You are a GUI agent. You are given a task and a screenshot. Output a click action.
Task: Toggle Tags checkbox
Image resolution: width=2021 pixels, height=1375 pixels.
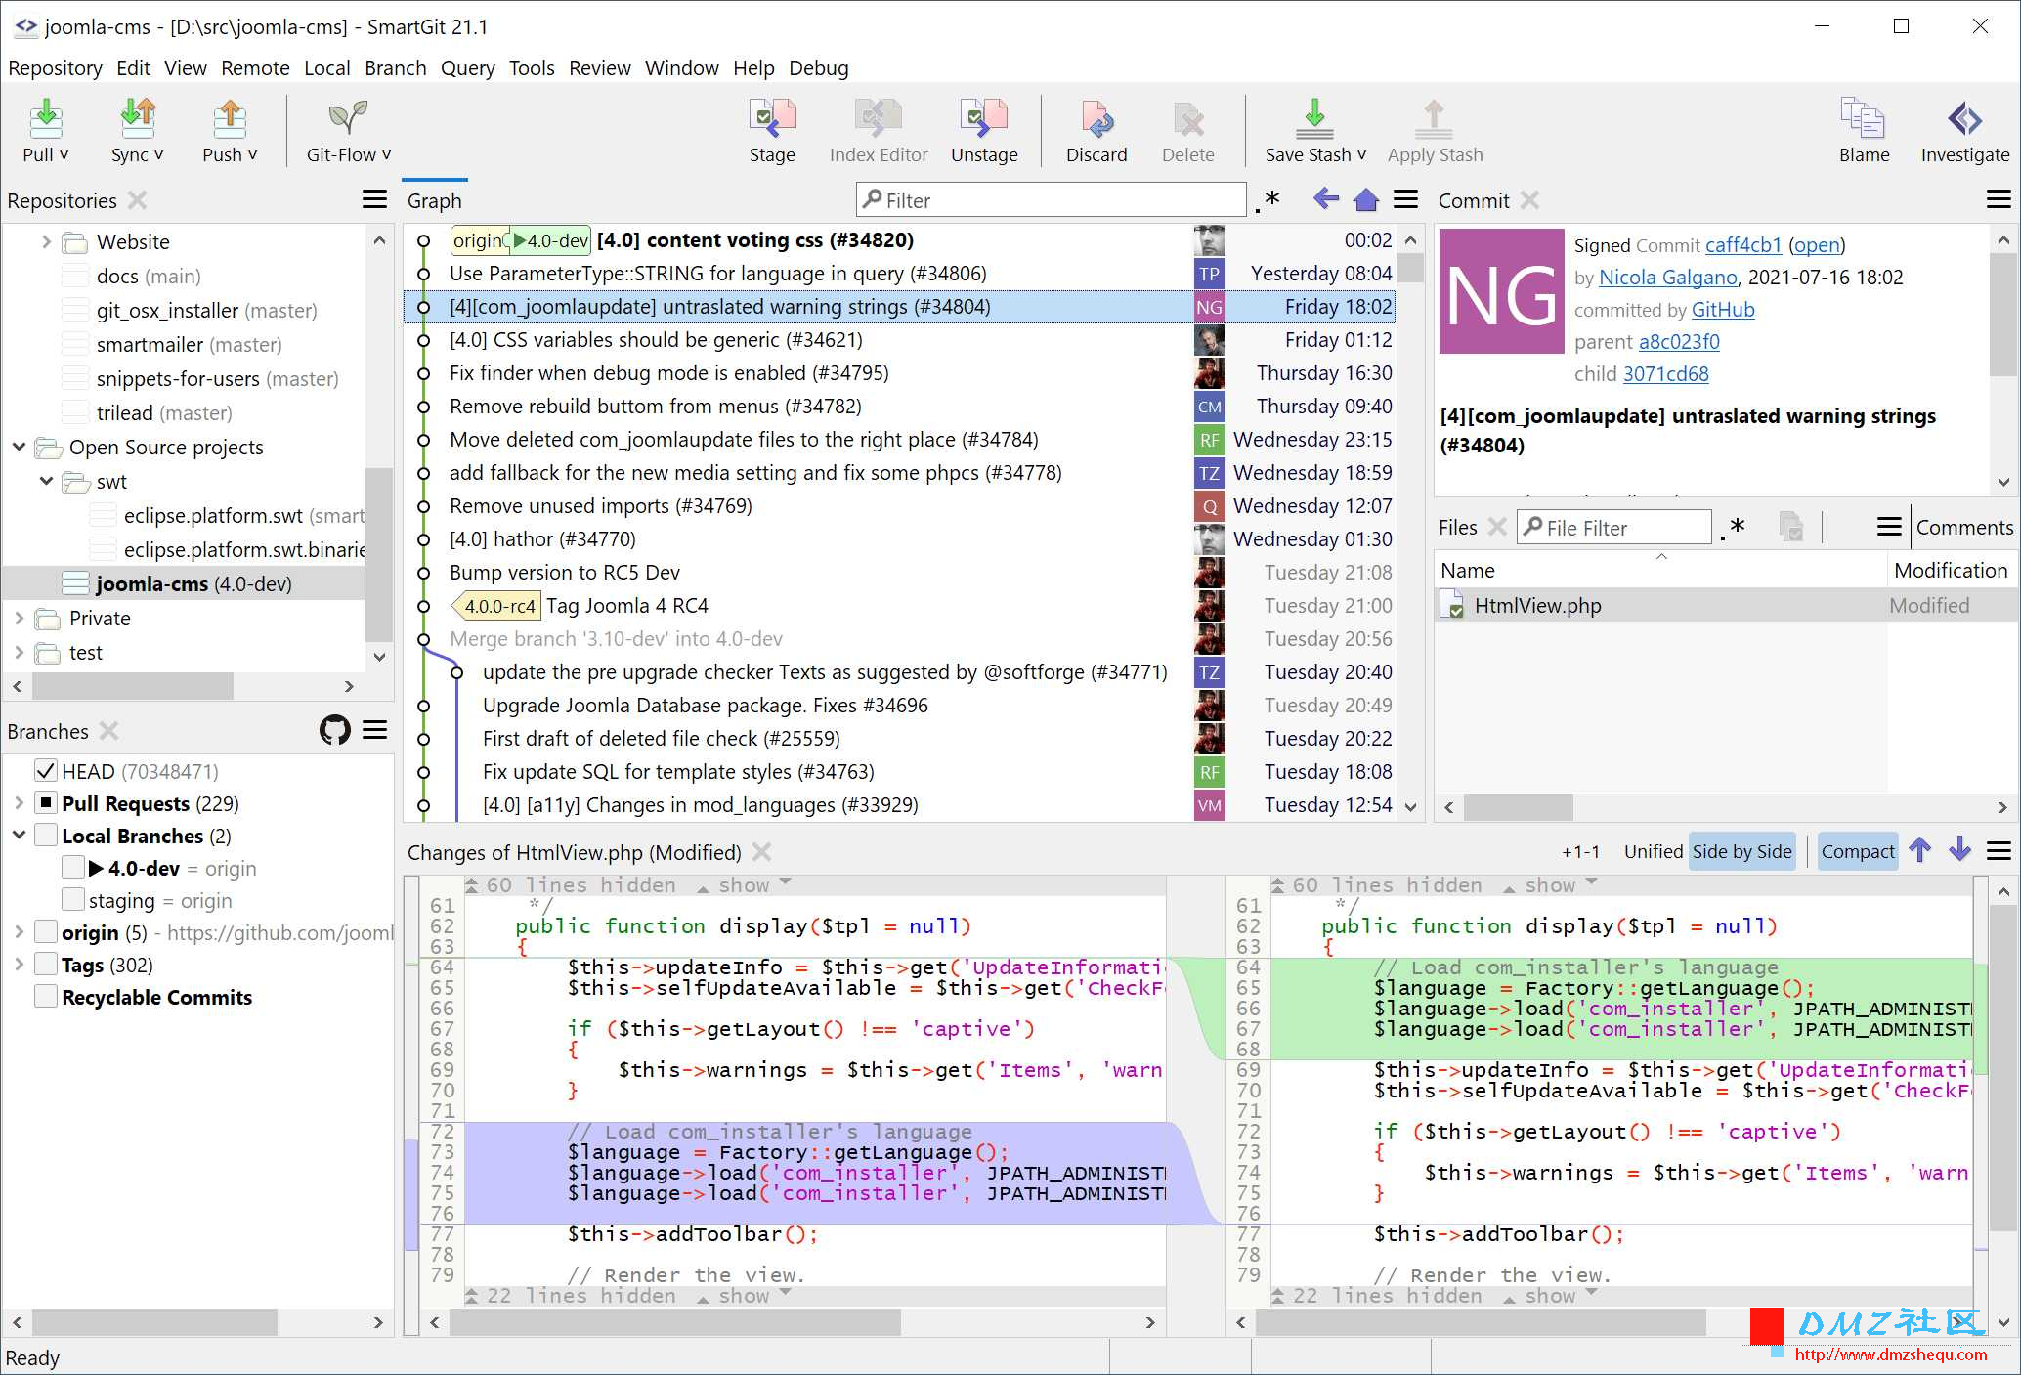click(x=45, y=965)
